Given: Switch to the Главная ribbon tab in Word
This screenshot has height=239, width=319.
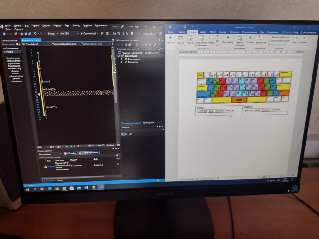Looking at the screenshot, I should coord(181,32).
